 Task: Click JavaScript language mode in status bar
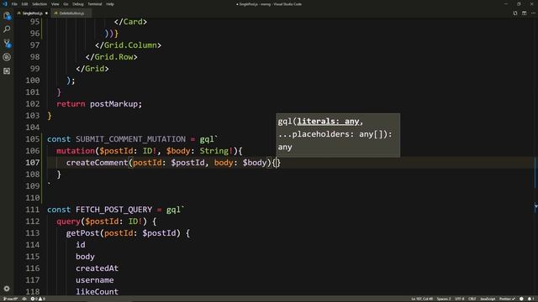coord(488,299)
